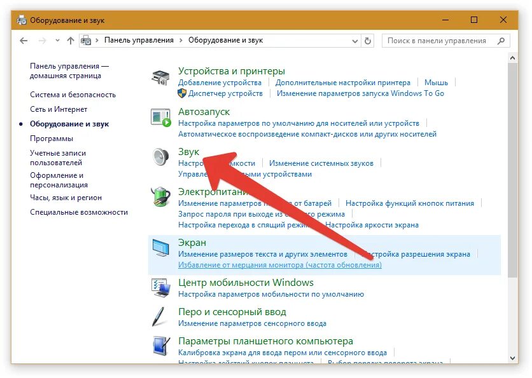The image size is (532, 378).
Task: Click the Tablet PC Settings icon
Action: point(161,346)
